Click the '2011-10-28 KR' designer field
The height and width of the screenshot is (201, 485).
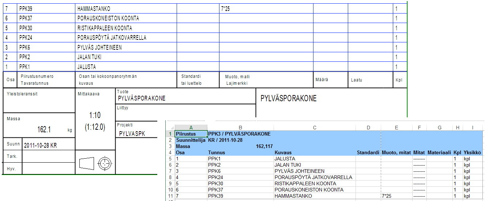click(40, 145)
